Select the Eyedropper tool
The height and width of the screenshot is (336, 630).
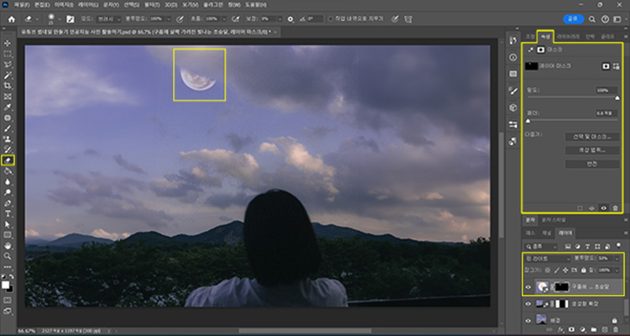8,108
